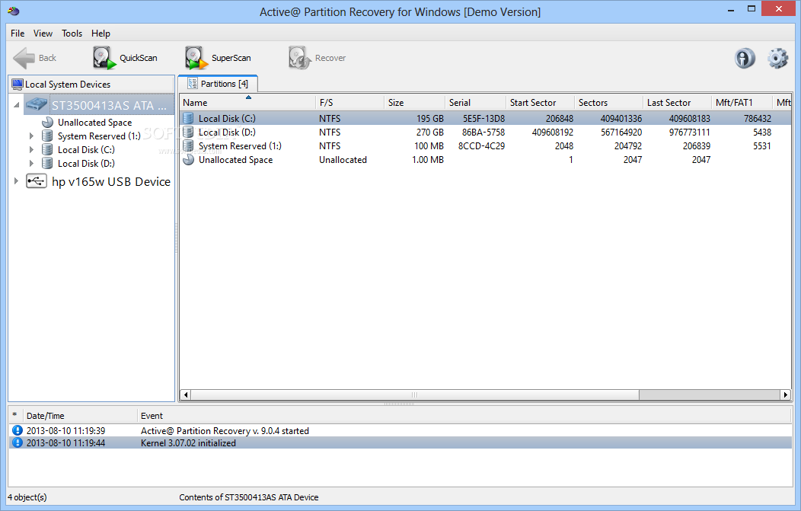Expand the System Reserved (1:) tree node

tap(32, 136)
